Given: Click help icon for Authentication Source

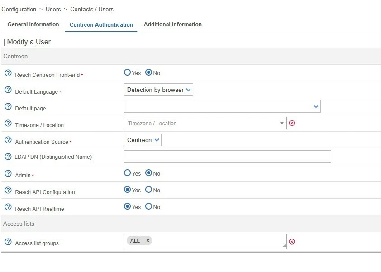Looking at the screenshot, I should (8, 140).
